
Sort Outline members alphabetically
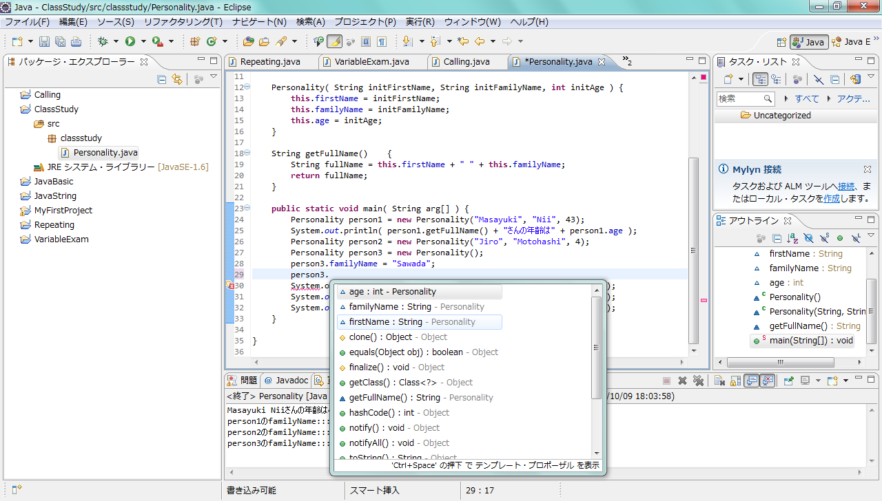(792, 238)
